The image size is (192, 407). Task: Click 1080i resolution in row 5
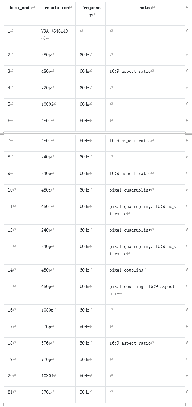click(47, 104)
